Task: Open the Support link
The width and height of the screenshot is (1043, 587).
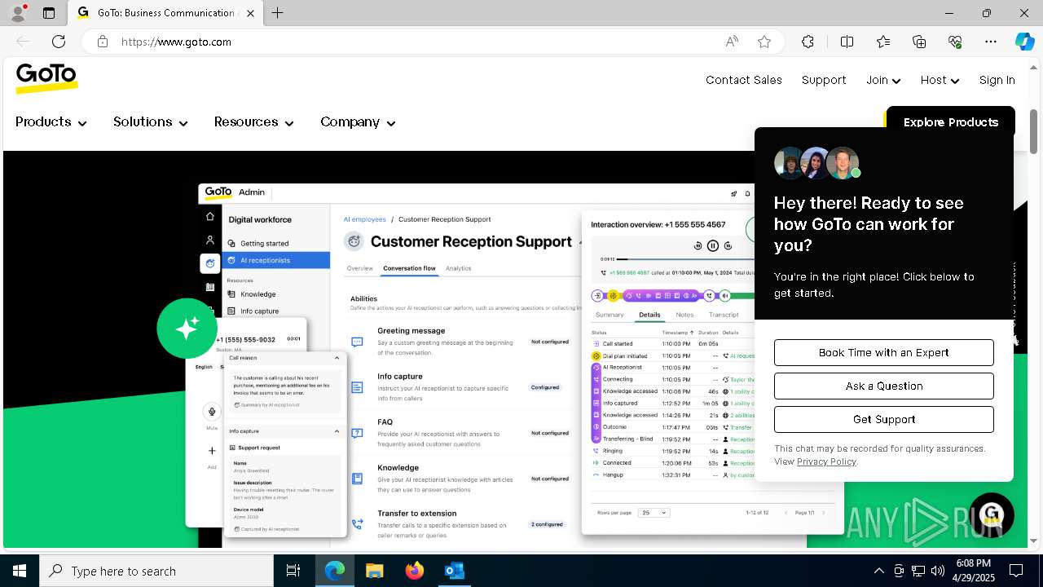Action: tap(824, 80)
